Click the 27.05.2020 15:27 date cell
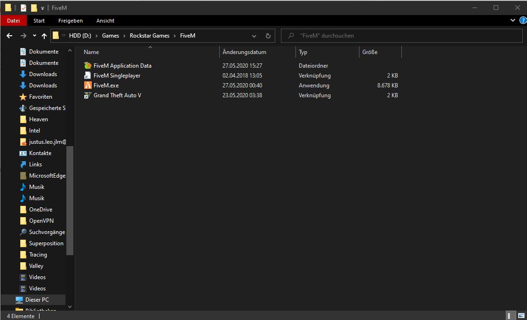 coord(242,66)
